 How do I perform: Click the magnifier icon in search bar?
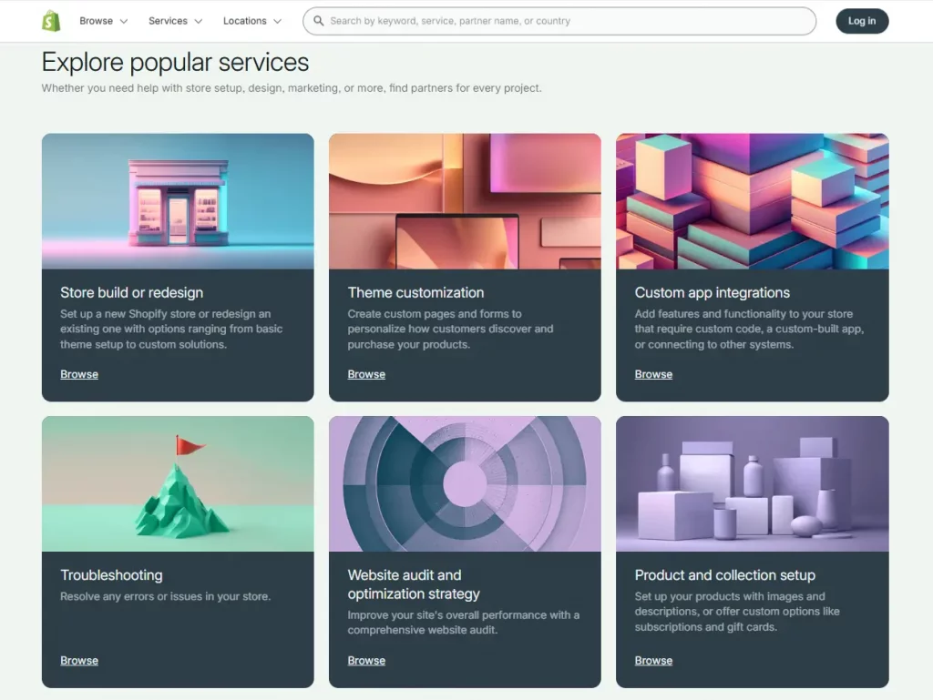pos(319,21)
